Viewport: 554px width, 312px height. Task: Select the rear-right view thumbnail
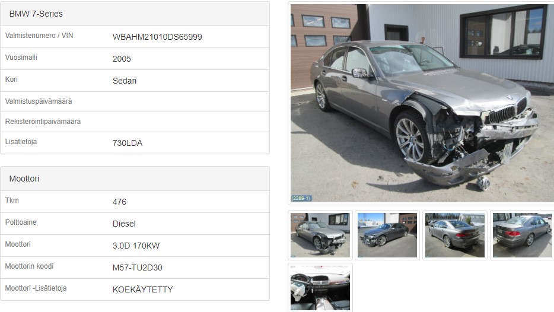point(522,235)
